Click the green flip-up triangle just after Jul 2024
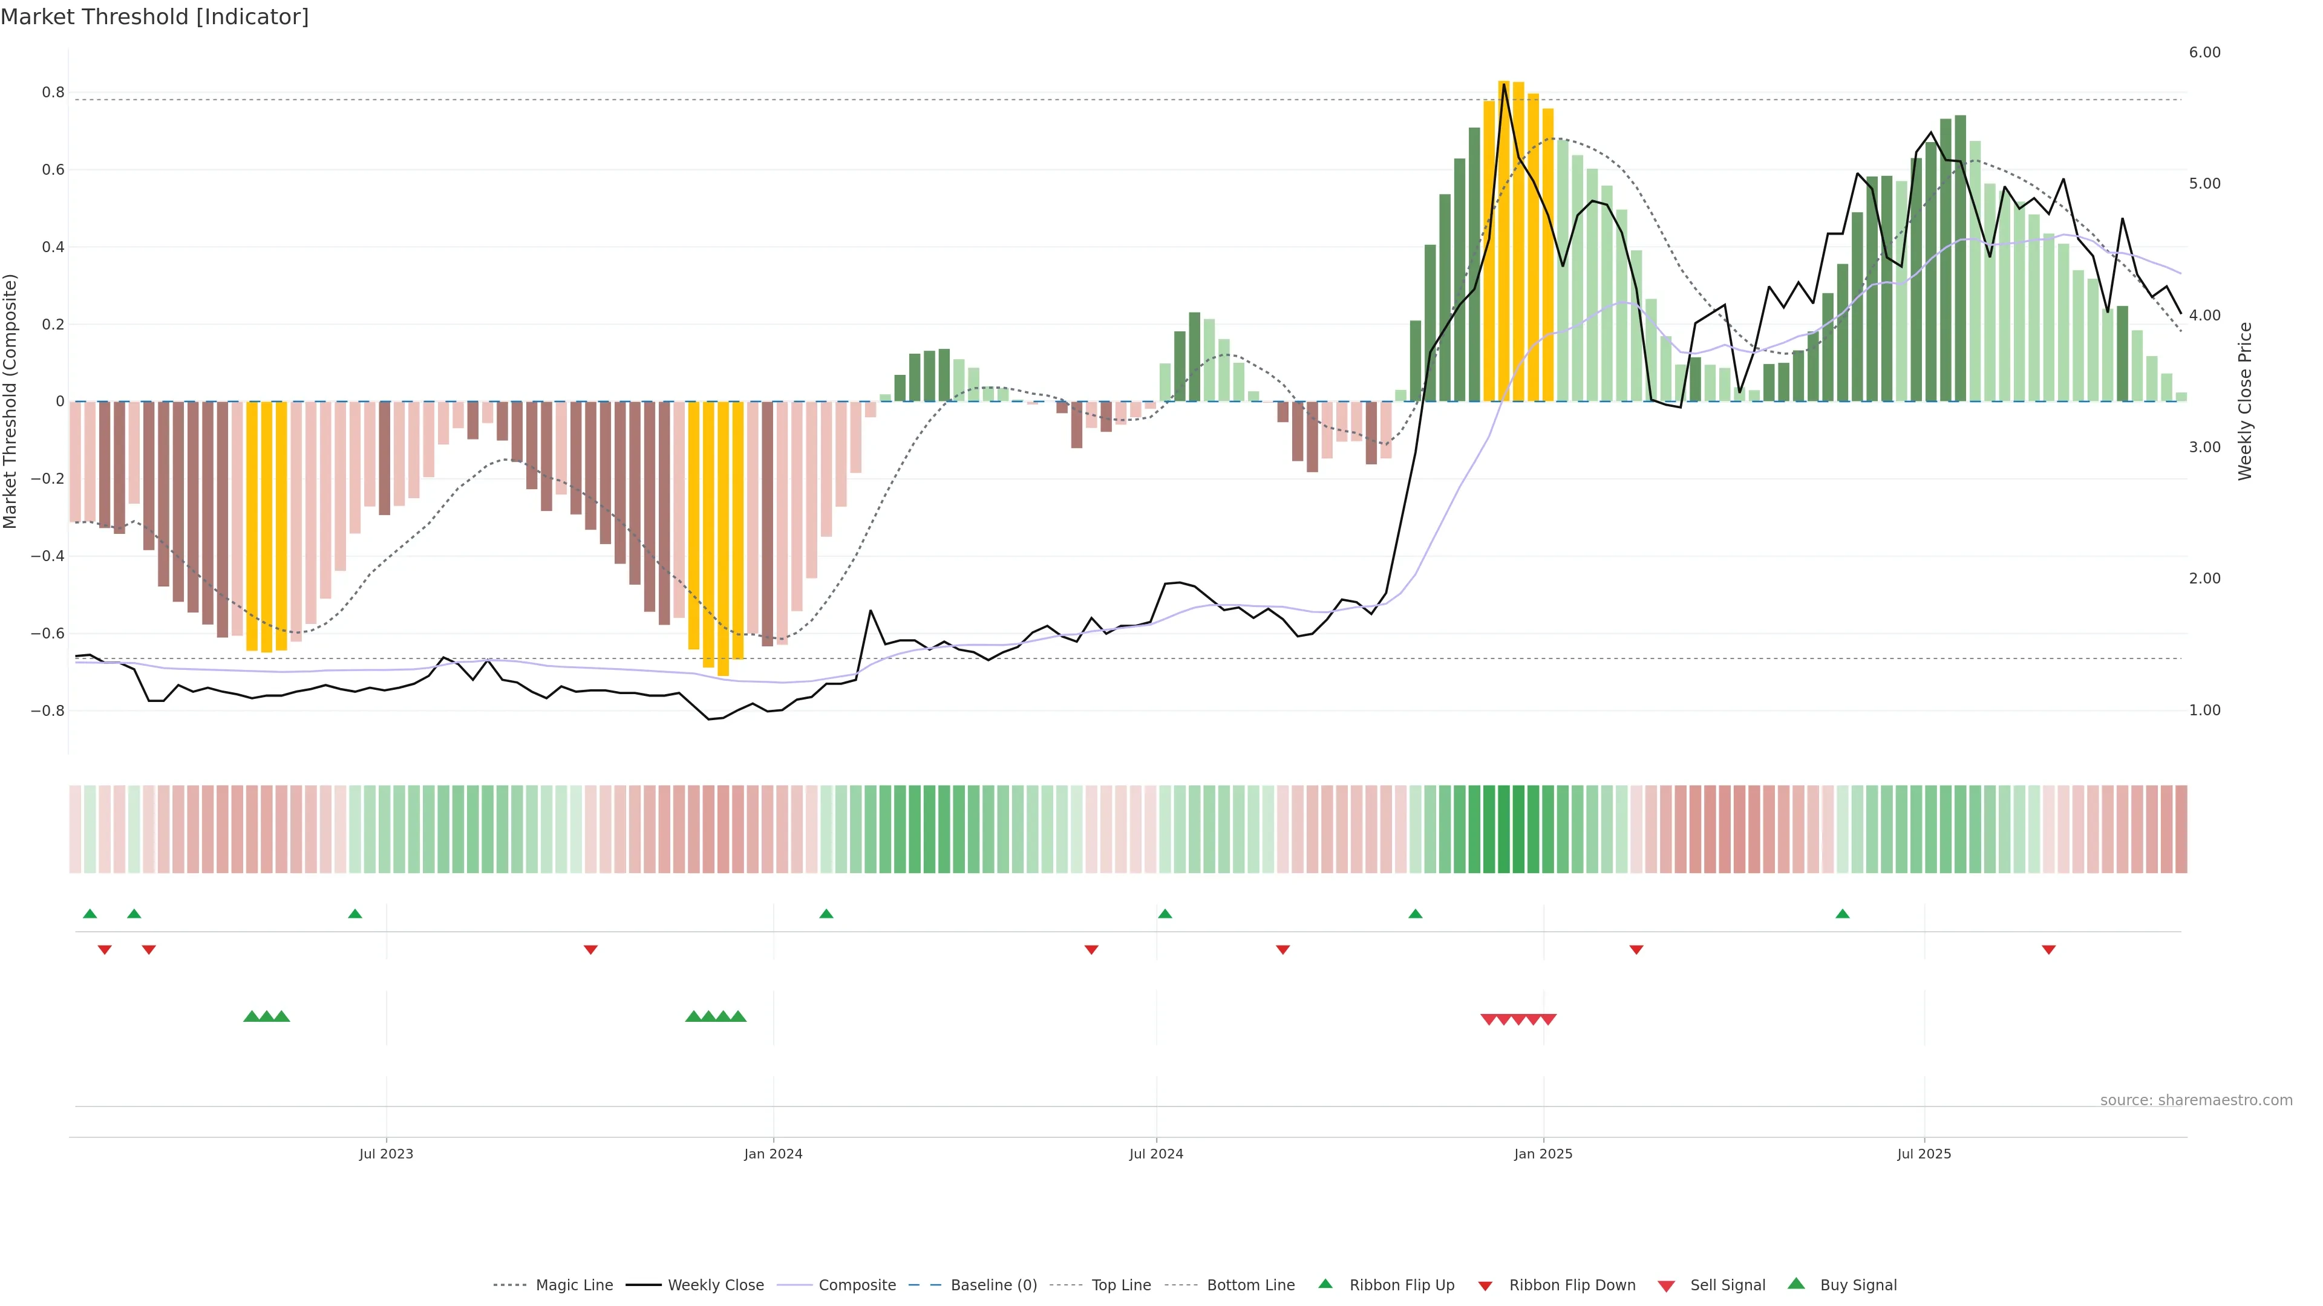 [x=1164, y=914]
